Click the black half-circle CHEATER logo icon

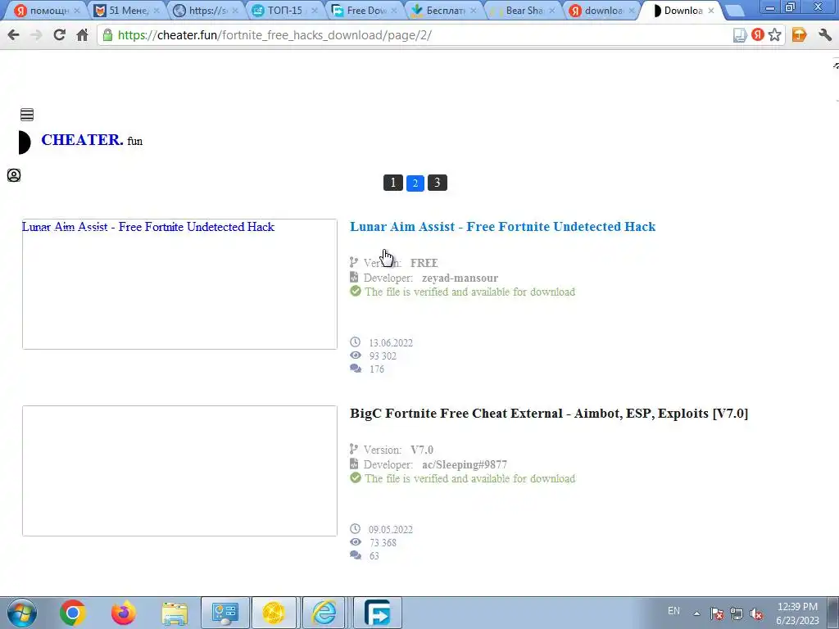pos(25,142)
